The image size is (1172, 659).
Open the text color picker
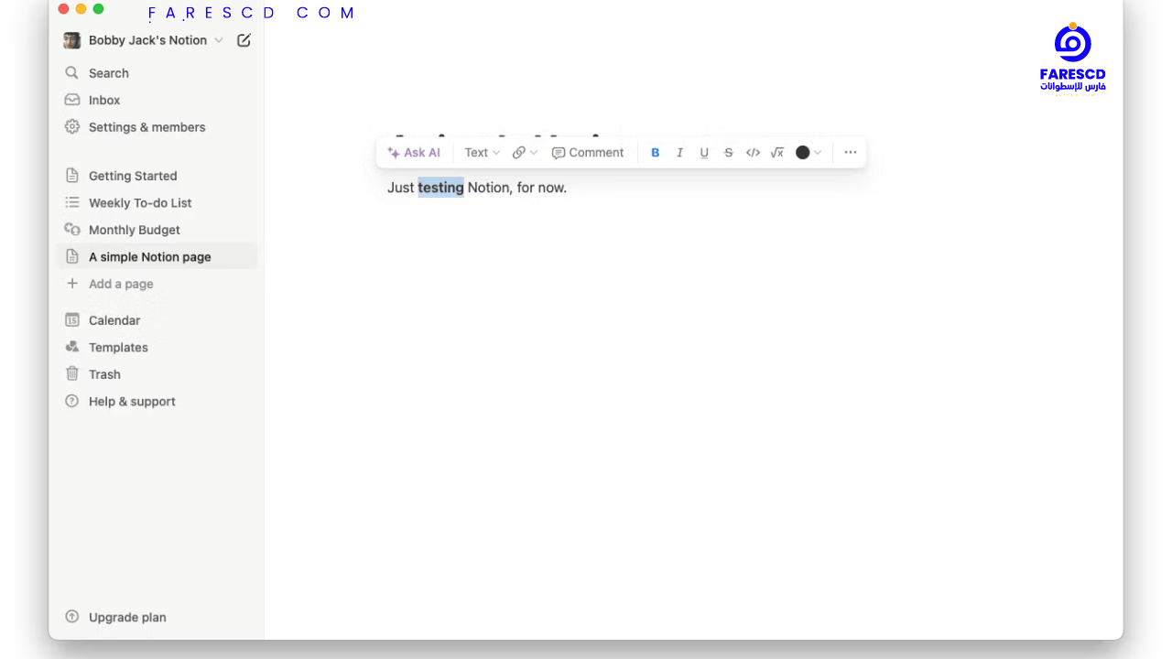(x=808, y=153)
